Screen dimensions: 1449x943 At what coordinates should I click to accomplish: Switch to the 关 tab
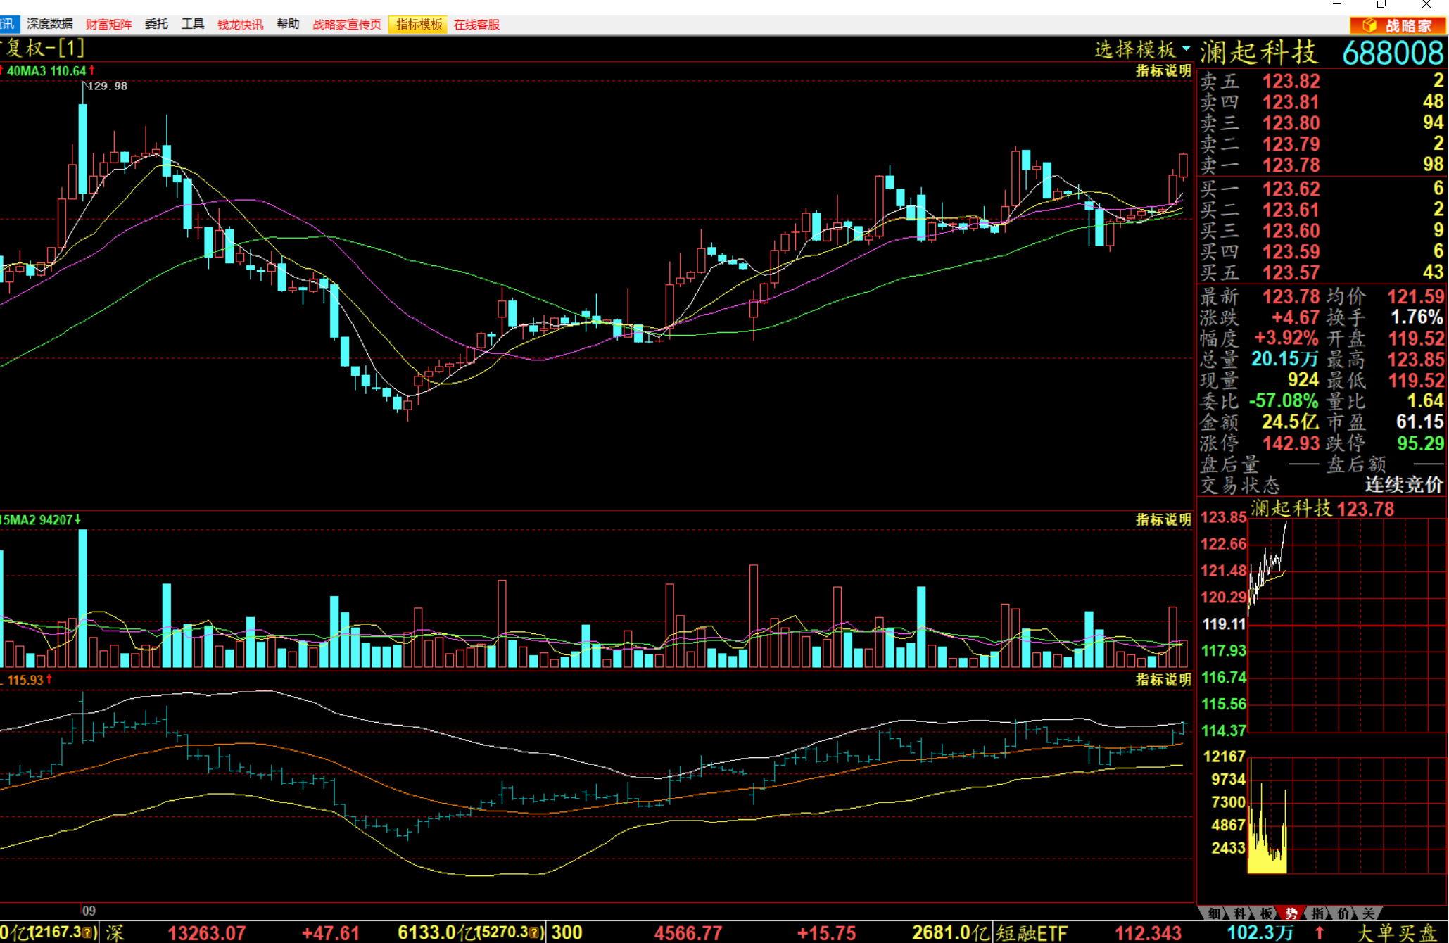pos(1368,913)
